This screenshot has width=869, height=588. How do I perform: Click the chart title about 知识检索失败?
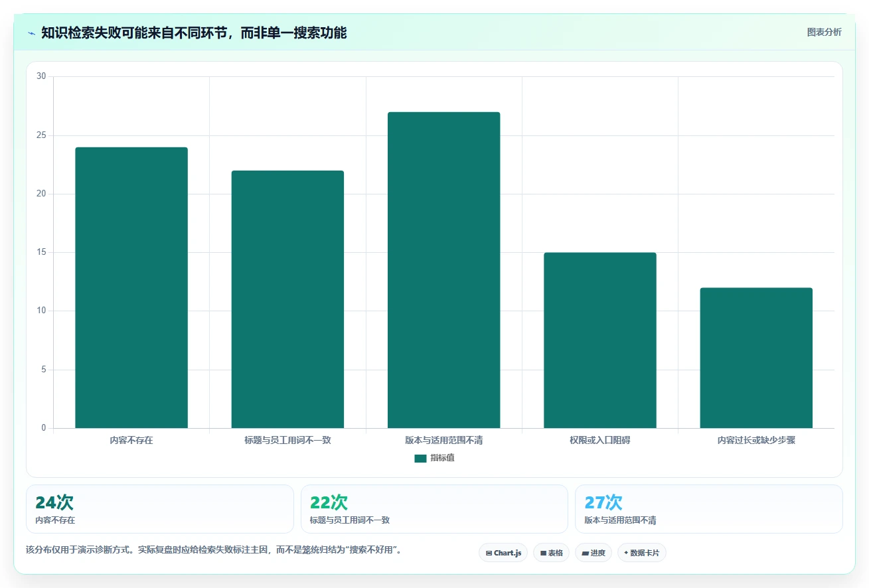coord(194,33)
